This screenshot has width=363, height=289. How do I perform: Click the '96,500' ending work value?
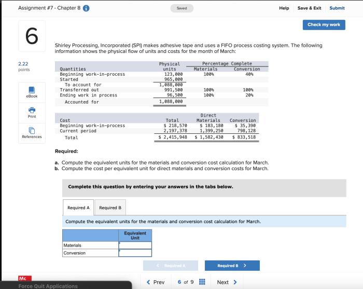[x=175, y=95]
